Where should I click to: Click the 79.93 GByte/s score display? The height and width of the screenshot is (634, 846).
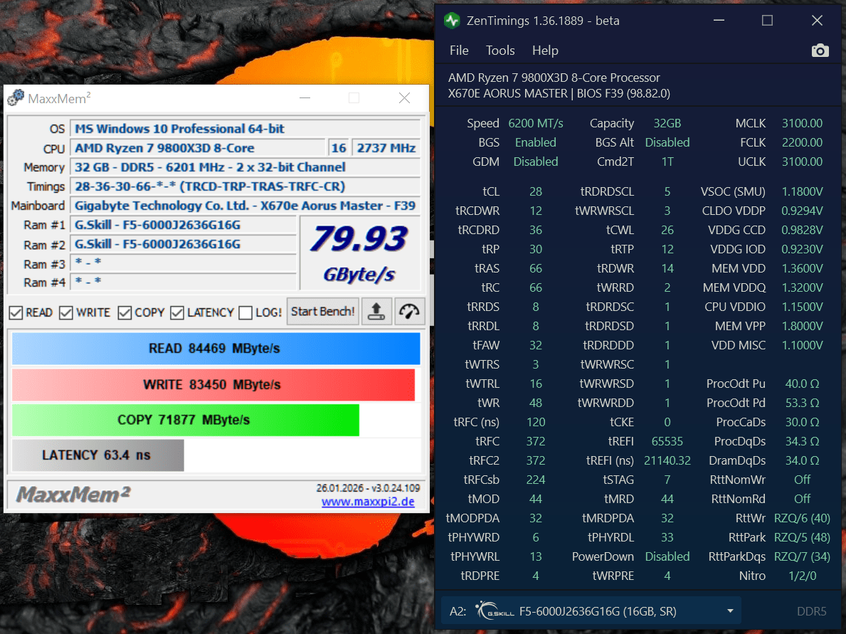click(359, 253)
